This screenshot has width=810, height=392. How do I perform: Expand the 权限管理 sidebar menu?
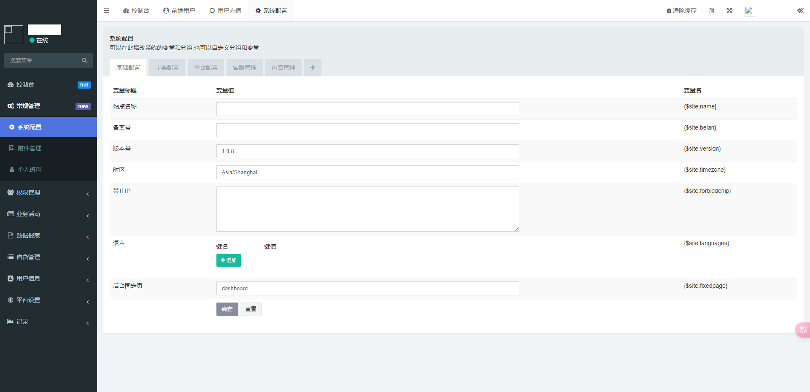pos(49,192)
